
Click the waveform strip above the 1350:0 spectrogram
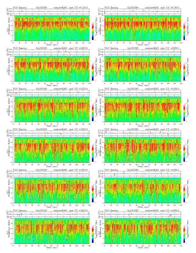[x=143, y=174]
